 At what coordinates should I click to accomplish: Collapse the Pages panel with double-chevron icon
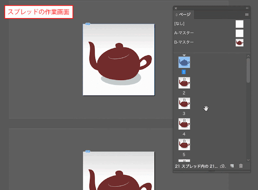tap(247, 8)
